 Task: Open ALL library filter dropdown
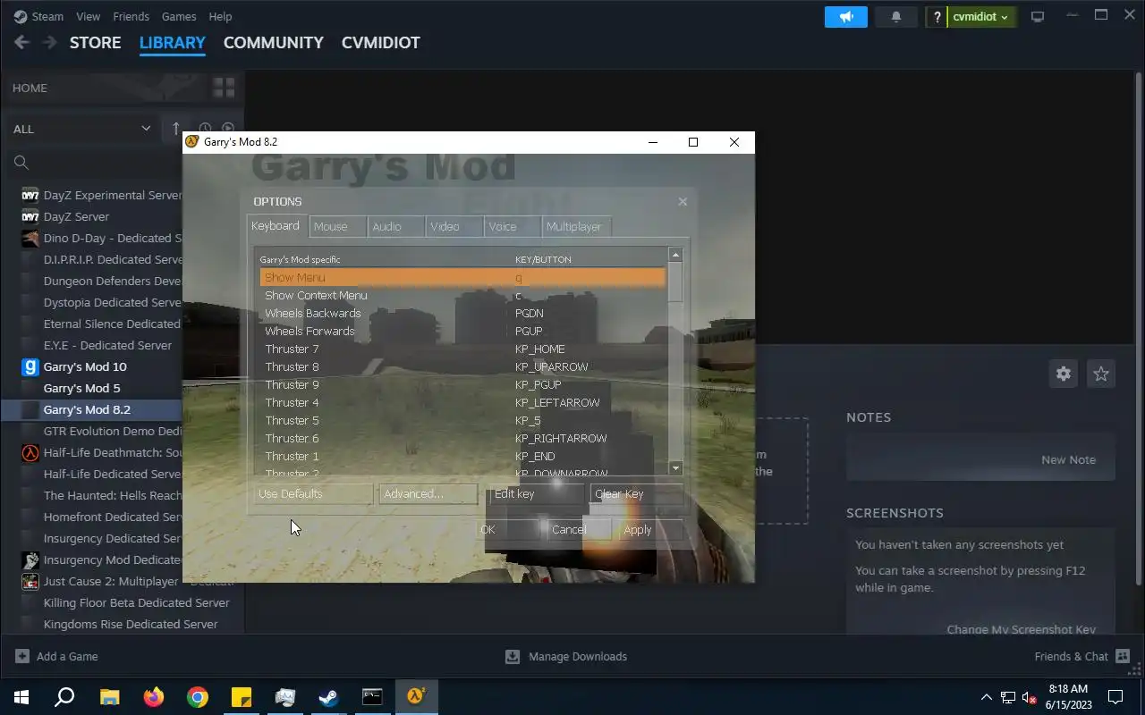(81, 129)
